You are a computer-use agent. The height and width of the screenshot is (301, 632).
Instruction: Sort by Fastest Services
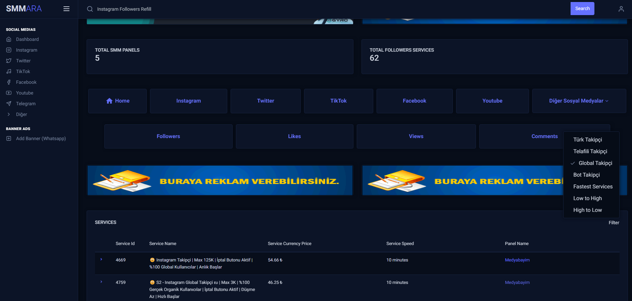tap(593, 187)
